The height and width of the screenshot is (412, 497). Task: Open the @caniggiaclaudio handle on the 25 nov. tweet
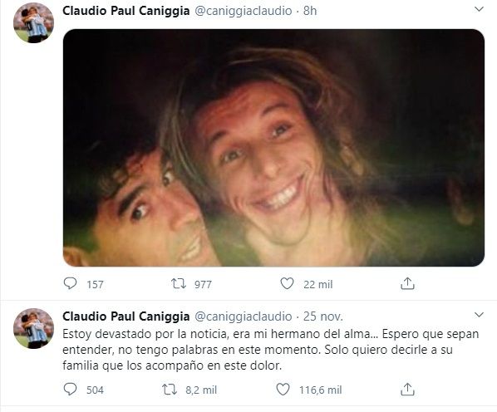click(244, 316)
